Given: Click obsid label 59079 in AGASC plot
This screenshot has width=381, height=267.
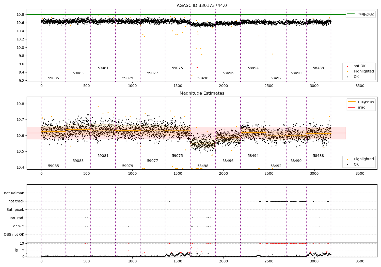Looking at the screenshot, I should [128, 78].
